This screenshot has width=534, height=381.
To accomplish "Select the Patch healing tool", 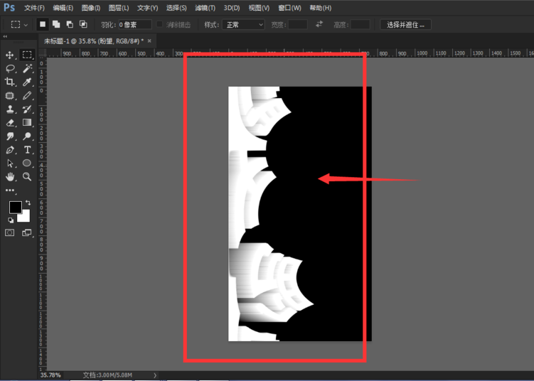I will (9, 96).
